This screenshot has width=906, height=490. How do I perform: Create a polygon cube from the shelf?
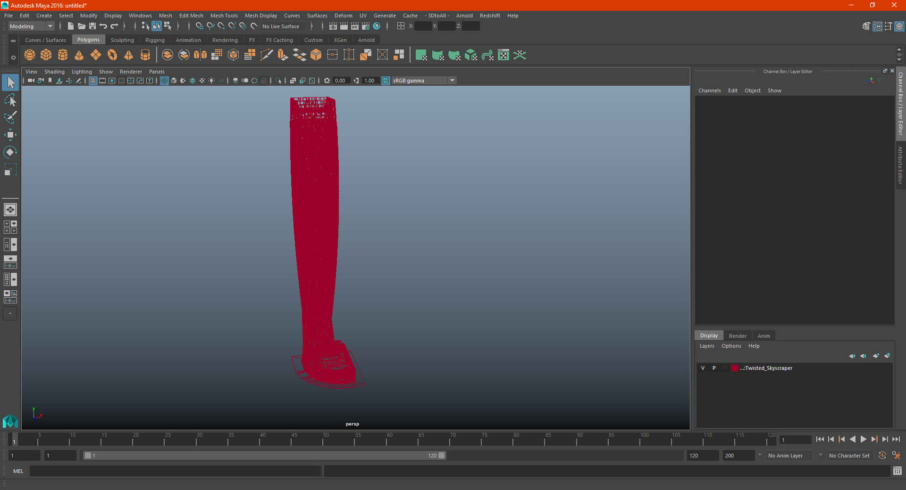coord(46,55)
